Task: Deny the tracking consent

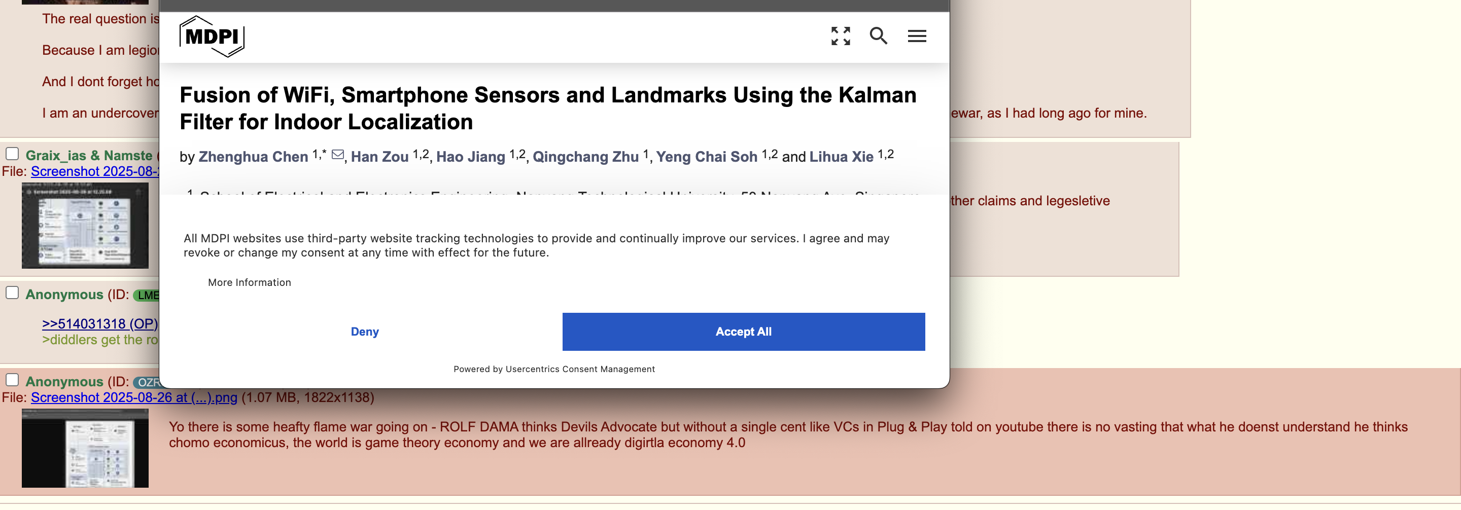Action: [365, 332]
